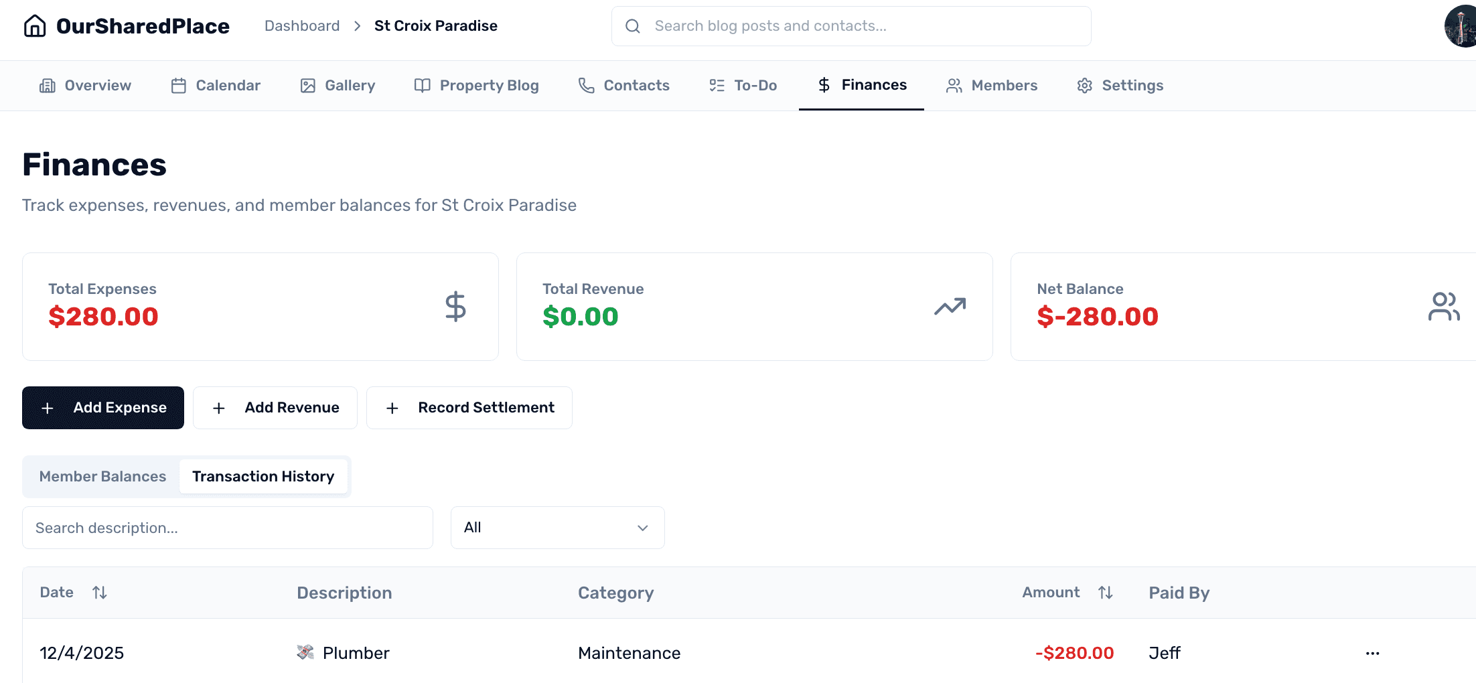
Task: Click the Record Settlement button
Action: pyautogui.click(x=469, y=408)
